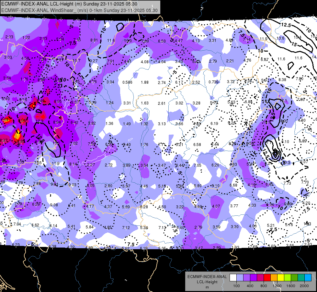Image resolution: width=317 pixels, height=292 pixels.
Task: Click the wind shear value 3.22
Action: [x=180, y=207]
